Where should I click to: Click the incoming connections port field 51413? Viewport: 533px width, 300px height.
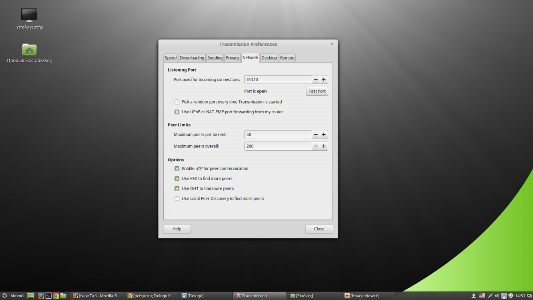click(x=278, y=80)
